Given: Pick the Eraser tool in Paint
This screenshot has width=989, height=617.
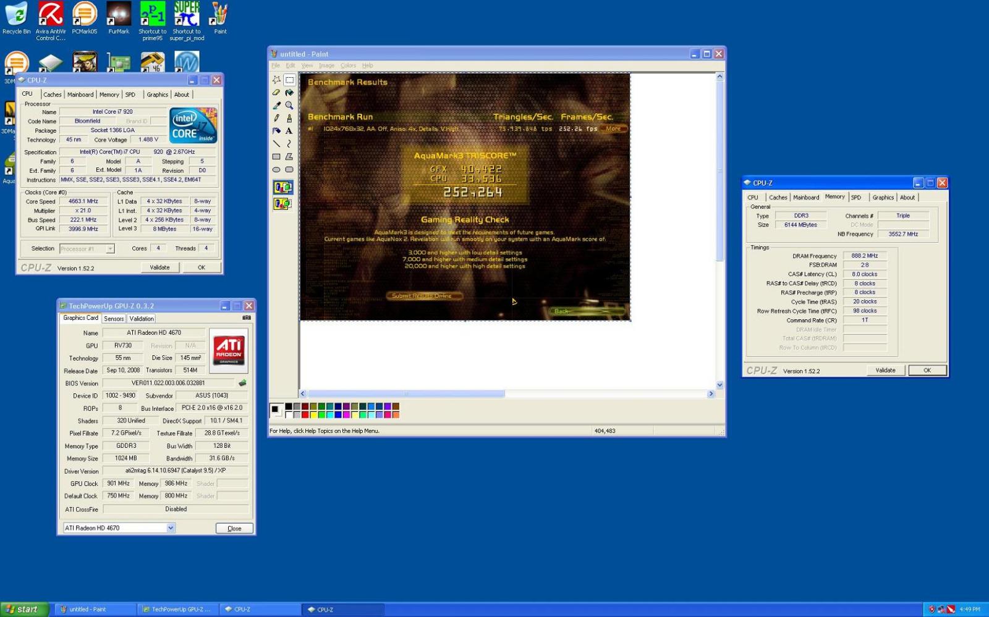Looking at the screenshot, I should 276,93.
